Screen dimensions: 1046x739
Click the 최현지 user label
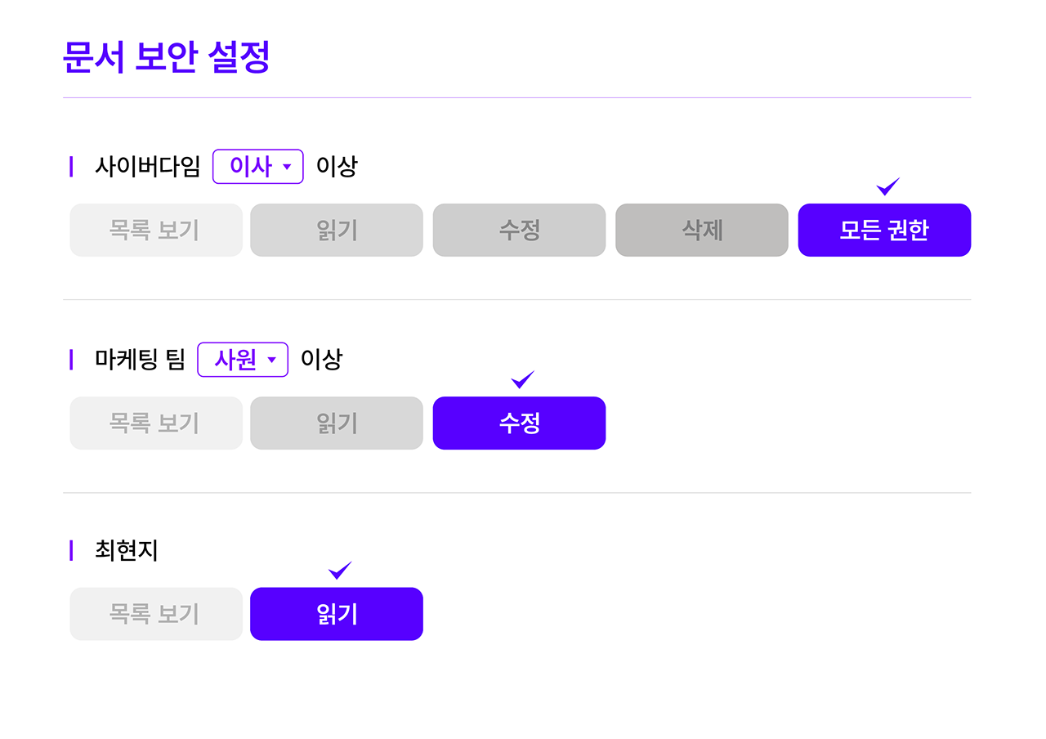click(126, 551)
